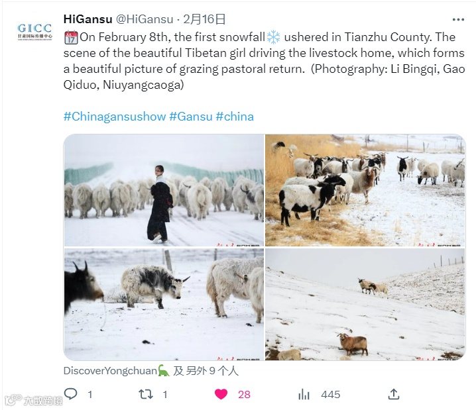Open photo of goats on snowy hillside
This screenshot has width=476, height=410.
click(365, 305)
